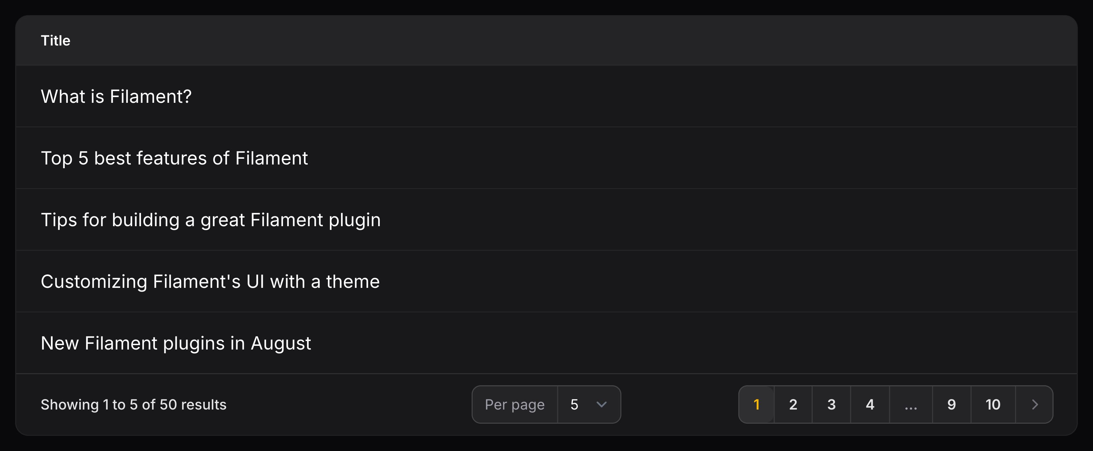Select 'Tips for building a great Filament plugin'

click(211, 220)
